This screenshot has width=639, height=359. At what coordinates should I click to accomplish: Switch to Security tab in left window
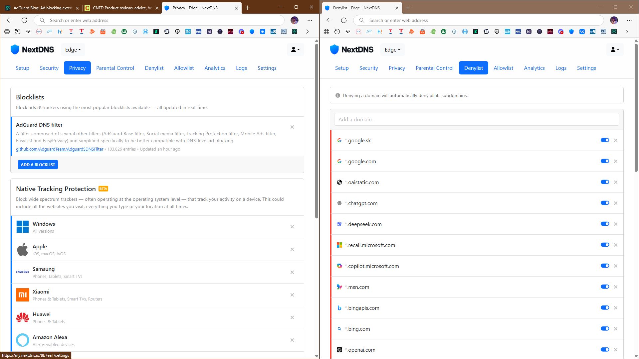click(x=49, y=68)
